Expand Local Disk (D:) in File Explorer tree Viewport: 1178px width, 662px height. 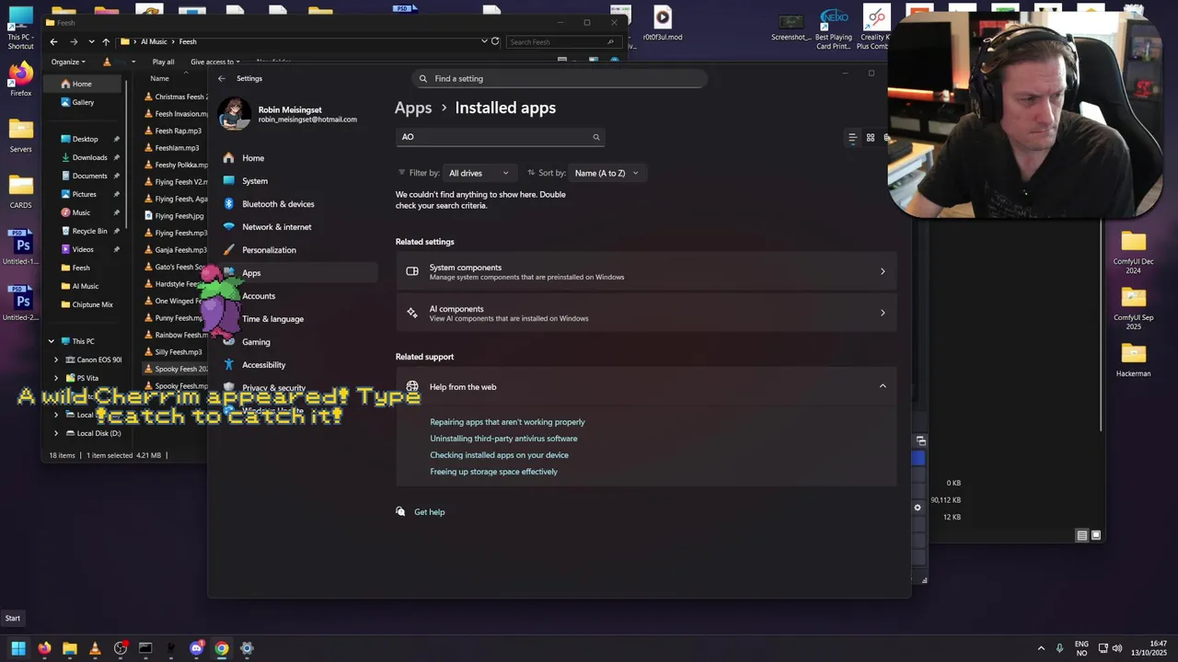pos(56,433)
